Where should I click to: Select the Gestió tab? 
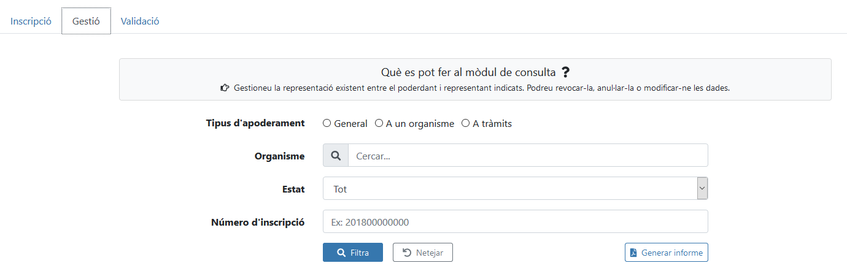coord(86,21)
